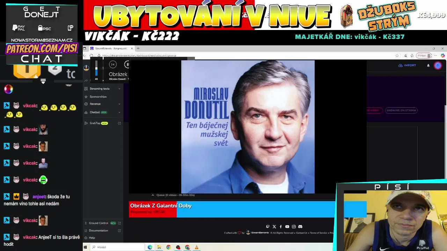447x251 pixels.
Task: Click the Revenue dollar icon
Action: click(86, 104)
